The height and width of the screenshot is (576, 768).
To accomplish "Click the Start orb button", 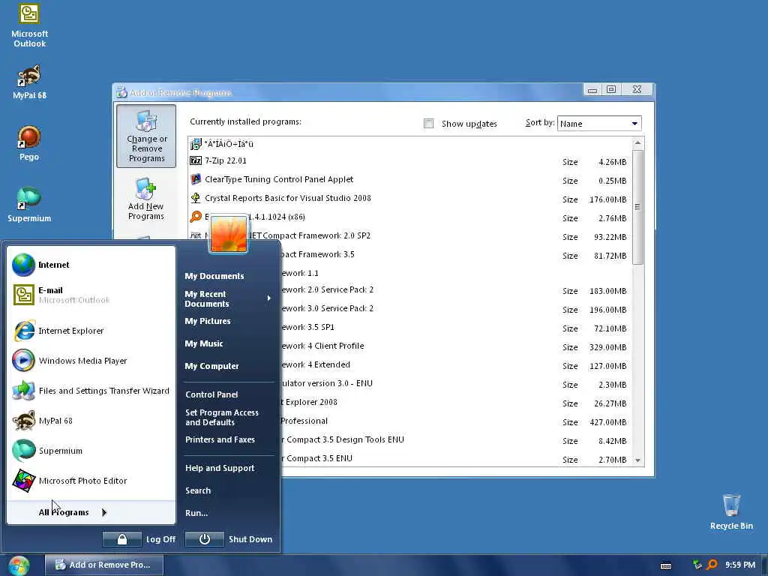I will click(x=19, y=565).
